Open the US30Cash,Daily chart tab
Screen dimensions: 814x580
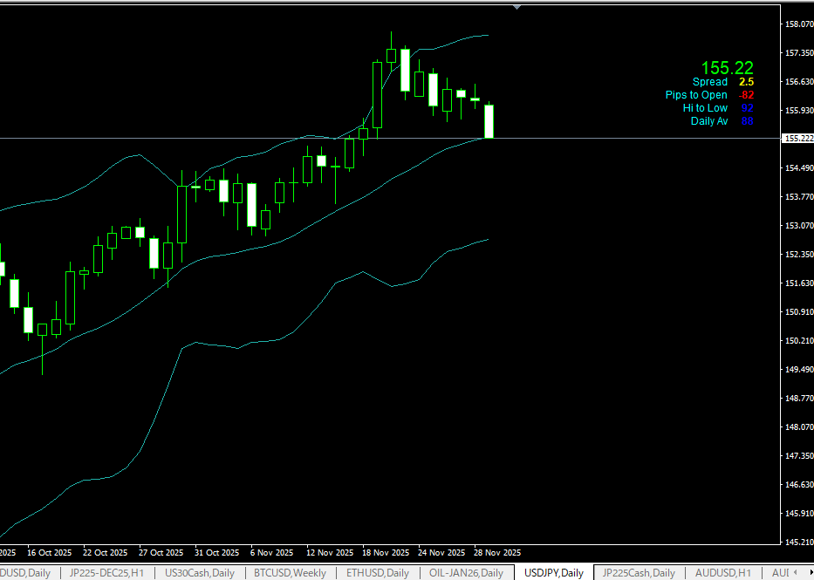(200, 573)
